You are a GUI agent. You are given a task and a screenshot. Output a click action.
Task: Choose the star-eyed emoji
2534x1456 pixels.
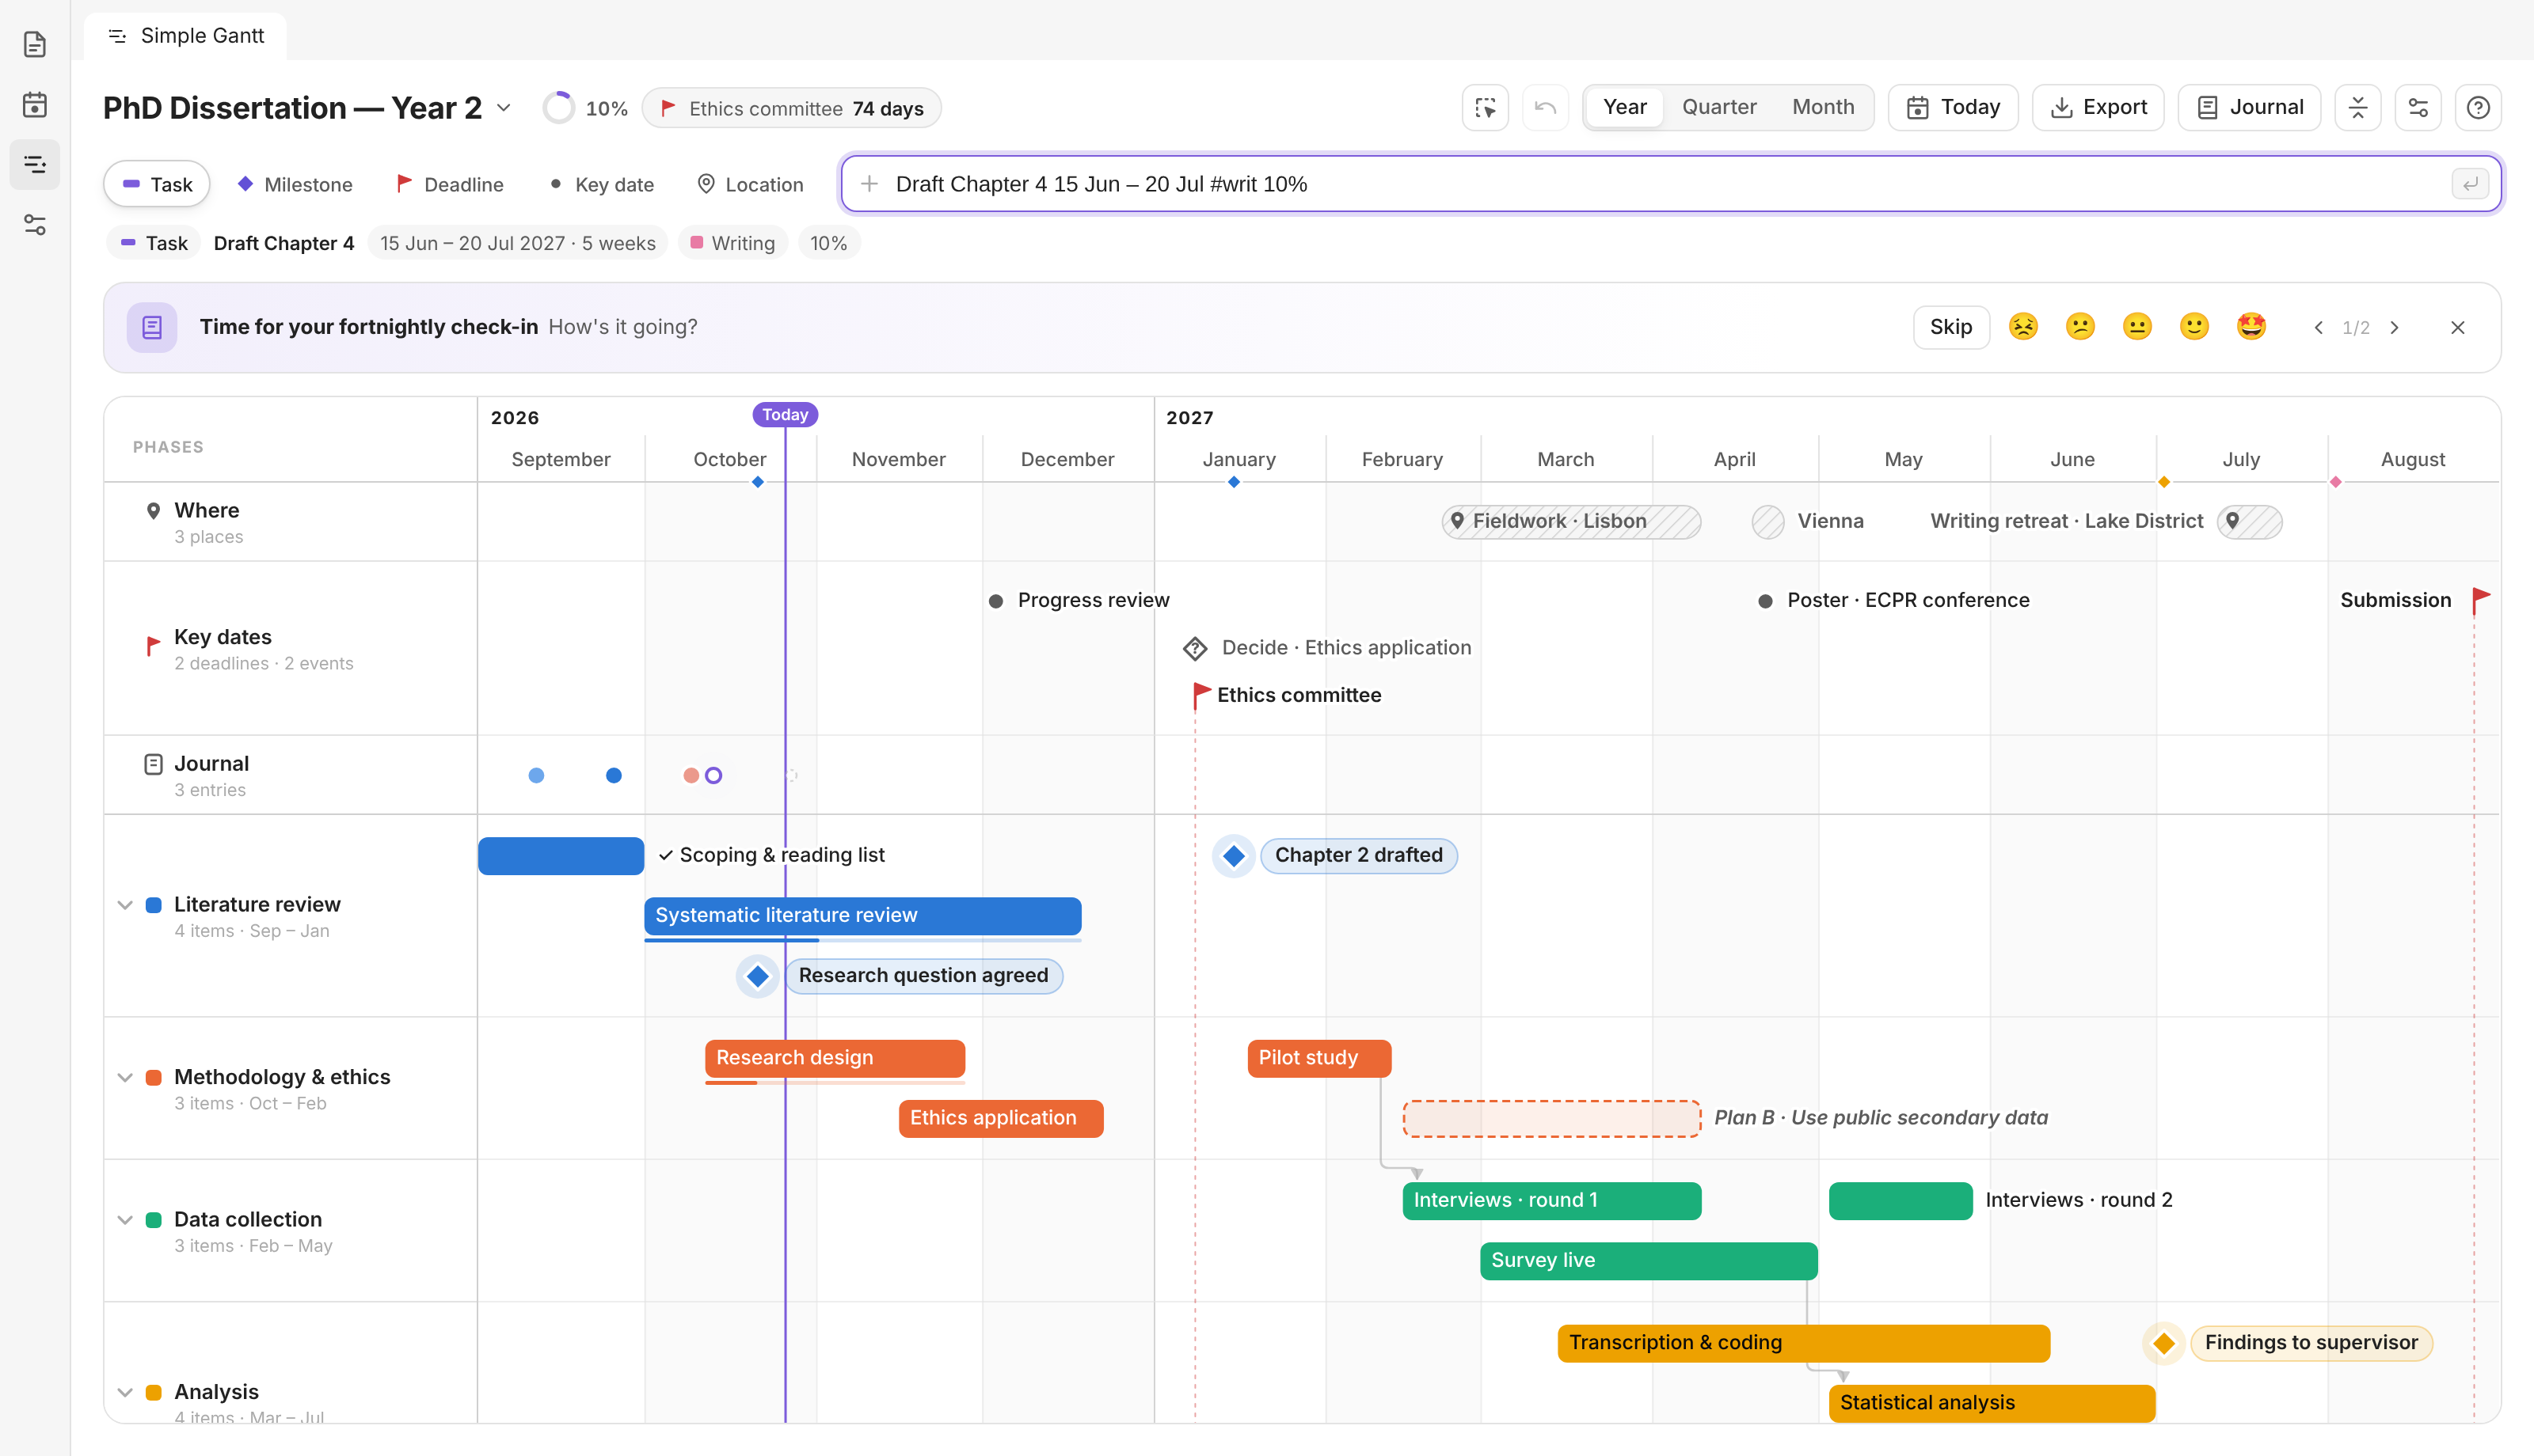pos(2251,327)
